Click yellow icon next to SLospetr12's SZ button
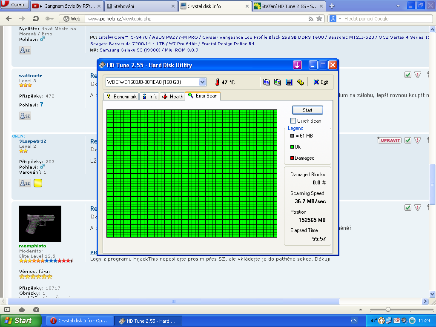The image size is (436, 327). click(38, 183)
